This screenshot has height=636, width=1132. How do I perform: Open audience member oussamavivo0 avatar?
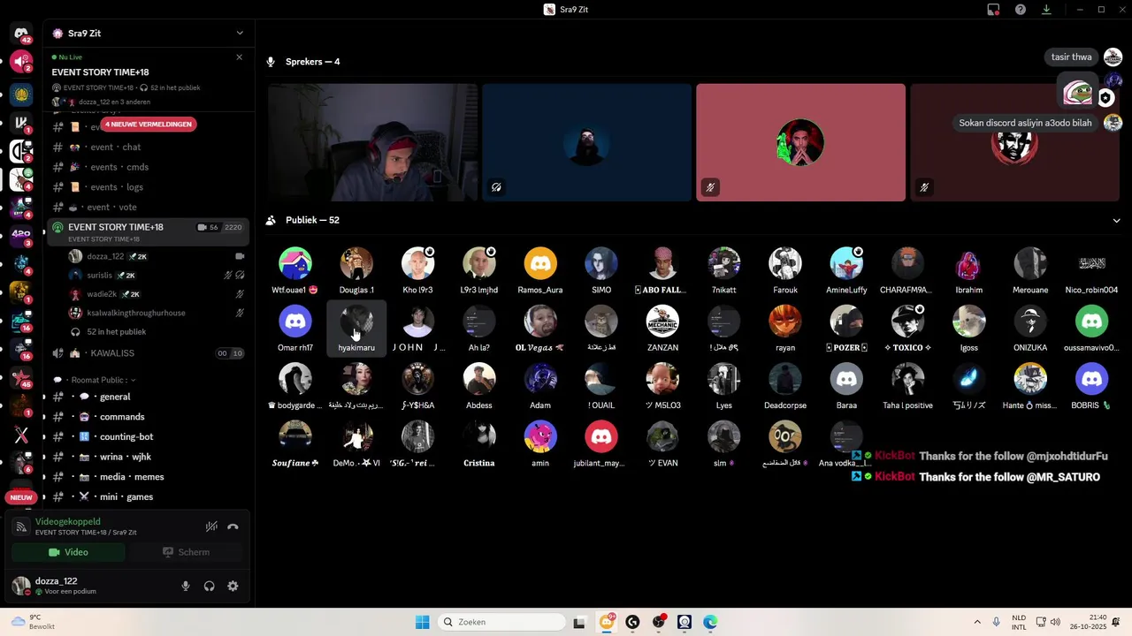click(1091, 322)
